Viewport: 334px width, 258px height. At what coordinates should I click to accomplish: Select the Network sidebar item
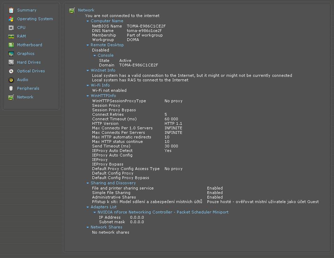click(25, 97)
